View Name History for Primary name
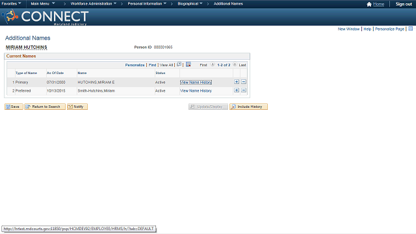The width and height of the screenshot is (416, 234). click(x=196, y=83)
